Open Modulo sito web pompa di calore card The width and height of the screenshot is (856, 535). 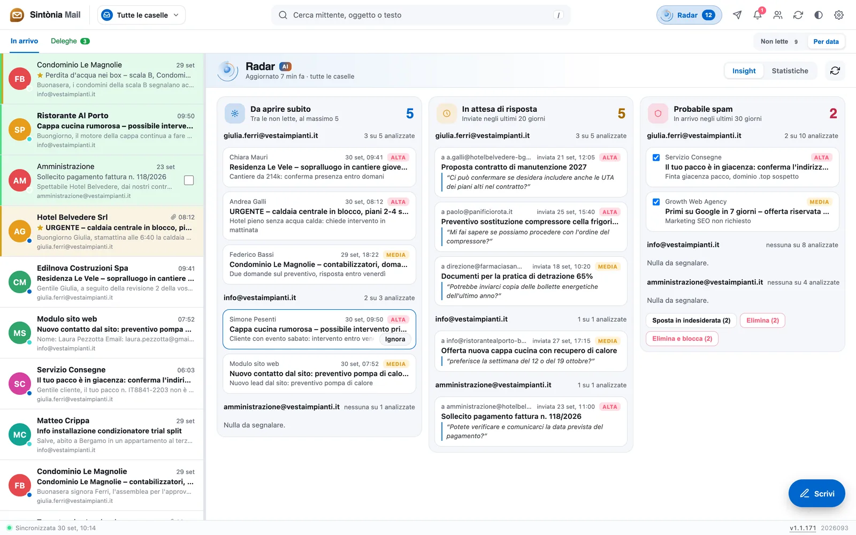[319, 373]
